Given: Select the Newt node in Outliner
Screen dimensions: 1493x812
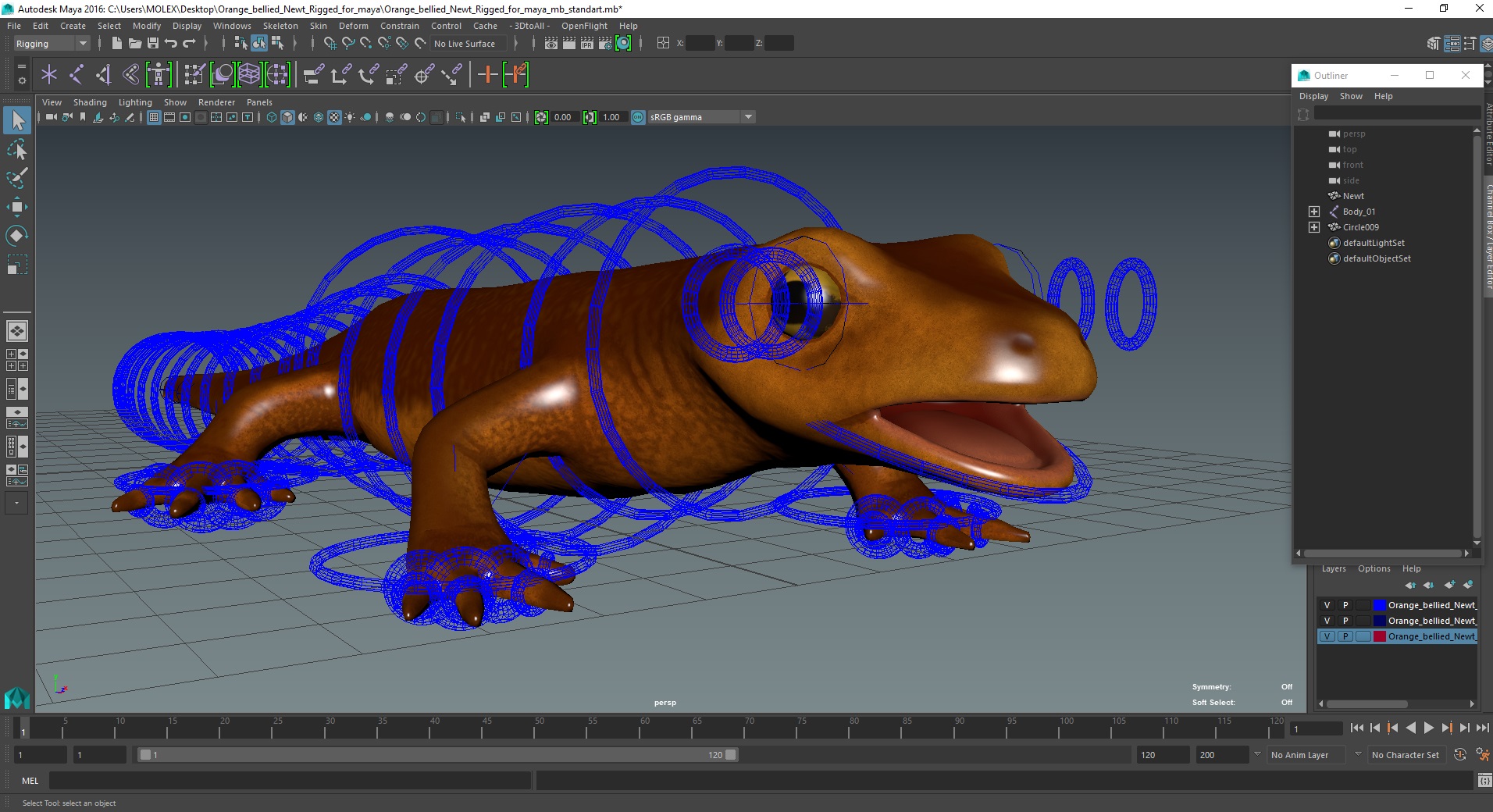Looking at the screenshot, I should (x=1353, y=196).
